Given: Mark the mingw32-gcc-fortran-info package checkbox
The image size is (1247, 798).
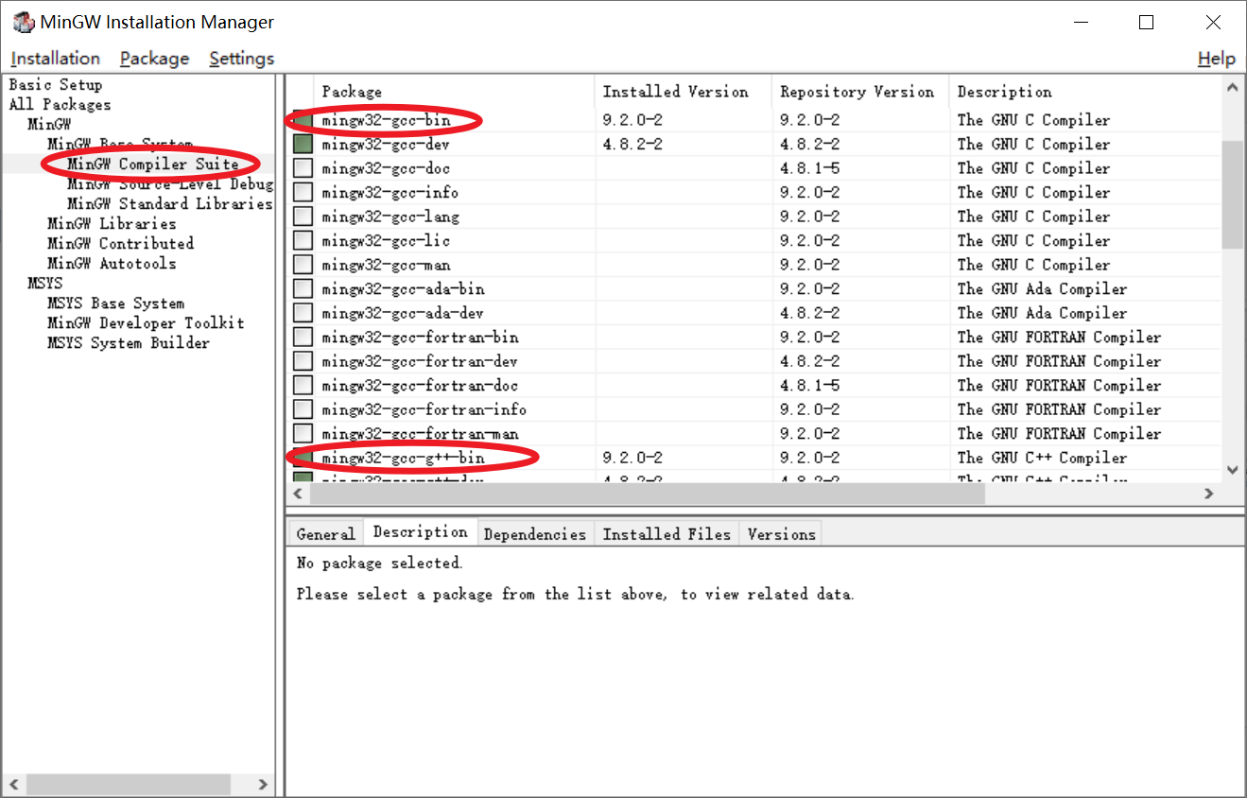Looking at the screenshot, I should pos(303,409).
